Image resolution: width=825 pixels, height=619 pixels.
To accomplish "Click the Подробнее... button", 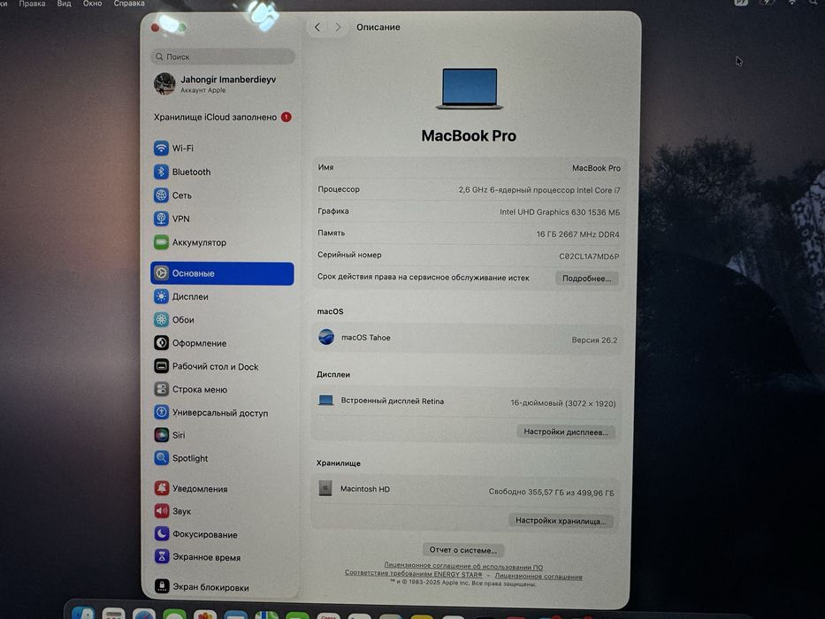I will [586, 279].
